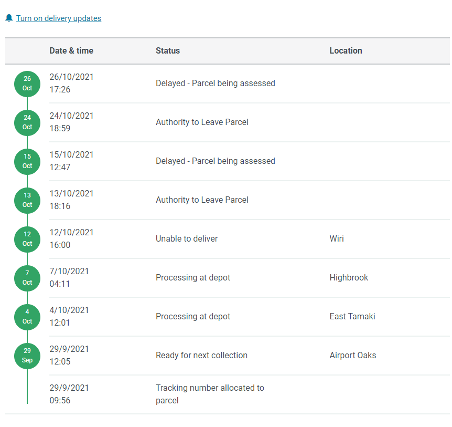The image size is (452, 427).
Task: Select the 24 Oct timeline marker
Action: 27,123
